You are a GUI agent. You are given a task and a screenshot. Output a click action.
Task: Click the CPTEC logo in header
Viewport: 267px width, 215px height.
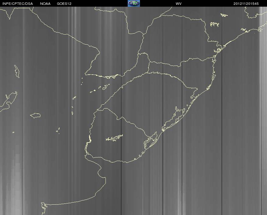point(134,3)
